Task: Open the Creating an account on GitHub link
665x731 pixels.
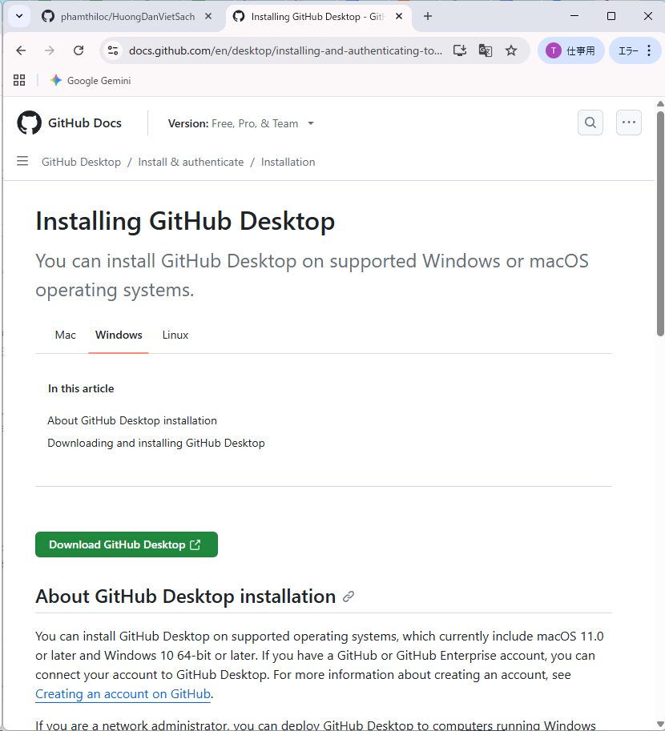Action: 123,693
